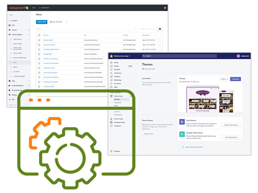Open Home in webgreenit top bar
The height and width of the screenshot is (193, 258).
pos(34,8)
